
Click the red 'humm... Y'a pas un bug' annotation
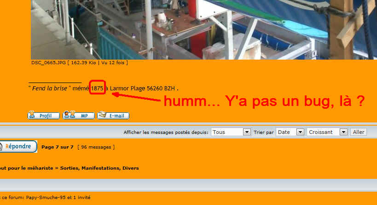click(x=264, y=102)
